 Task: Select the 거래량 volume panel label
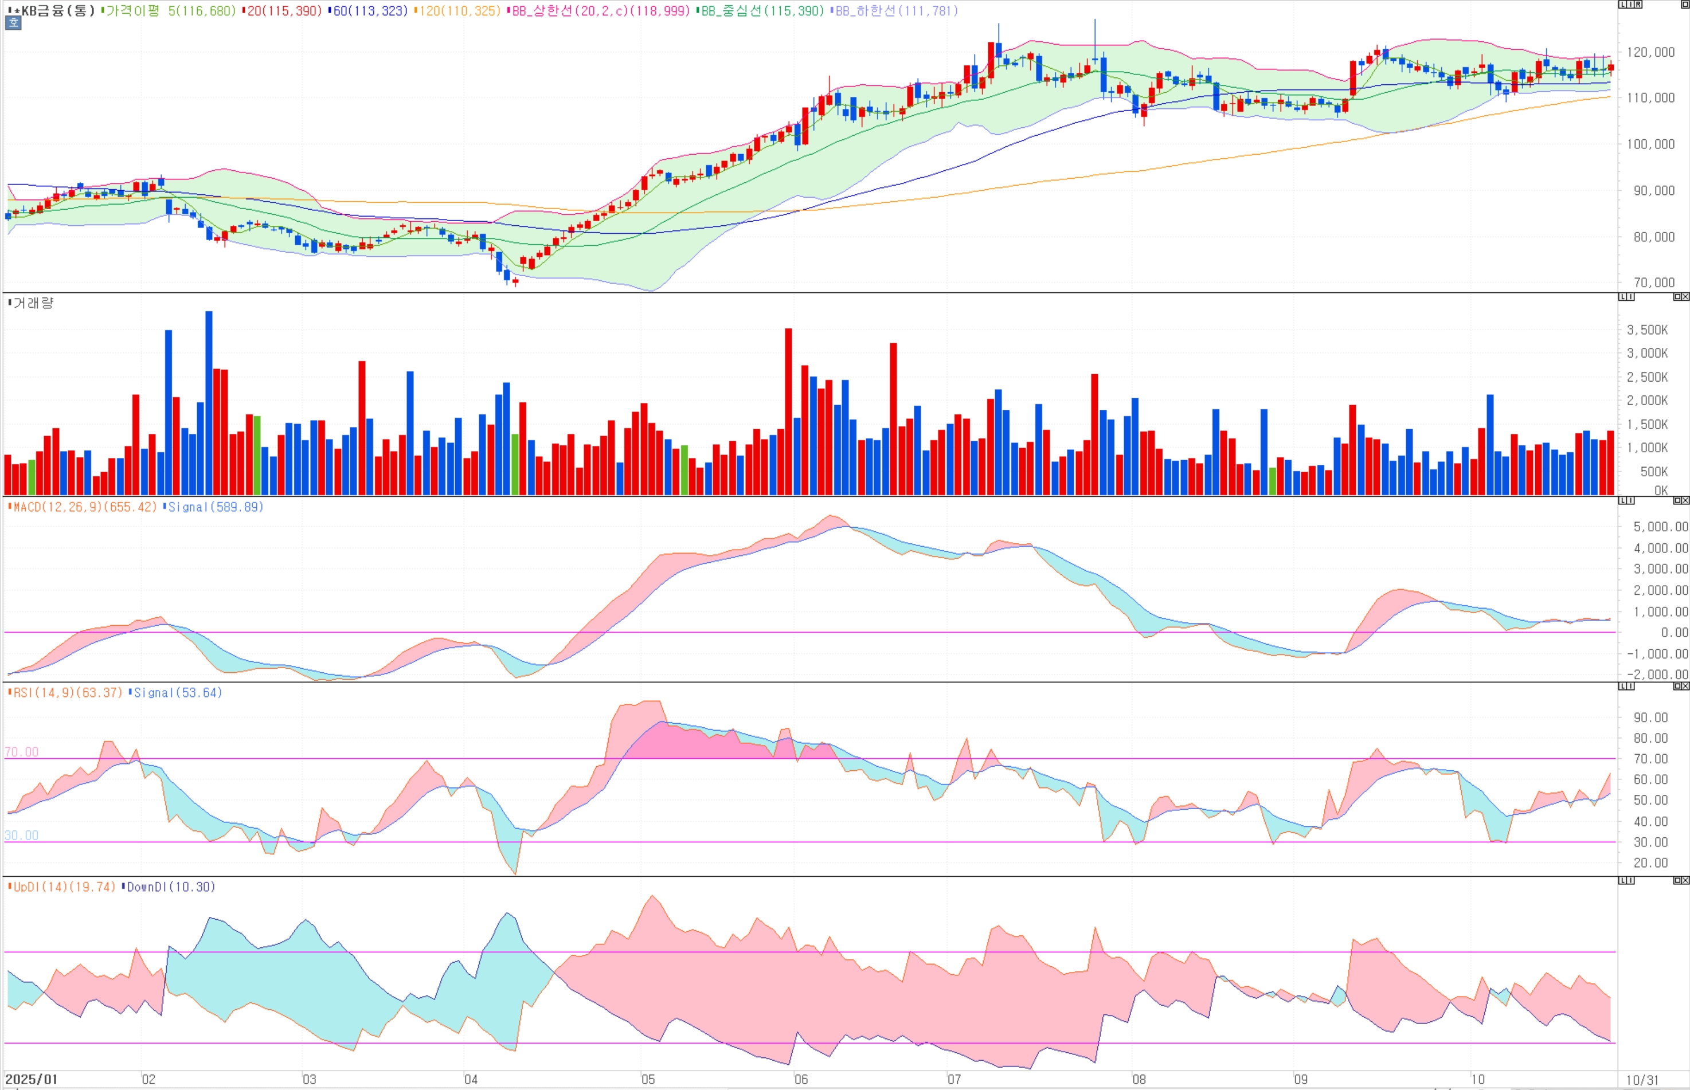[x=32, y=303]
